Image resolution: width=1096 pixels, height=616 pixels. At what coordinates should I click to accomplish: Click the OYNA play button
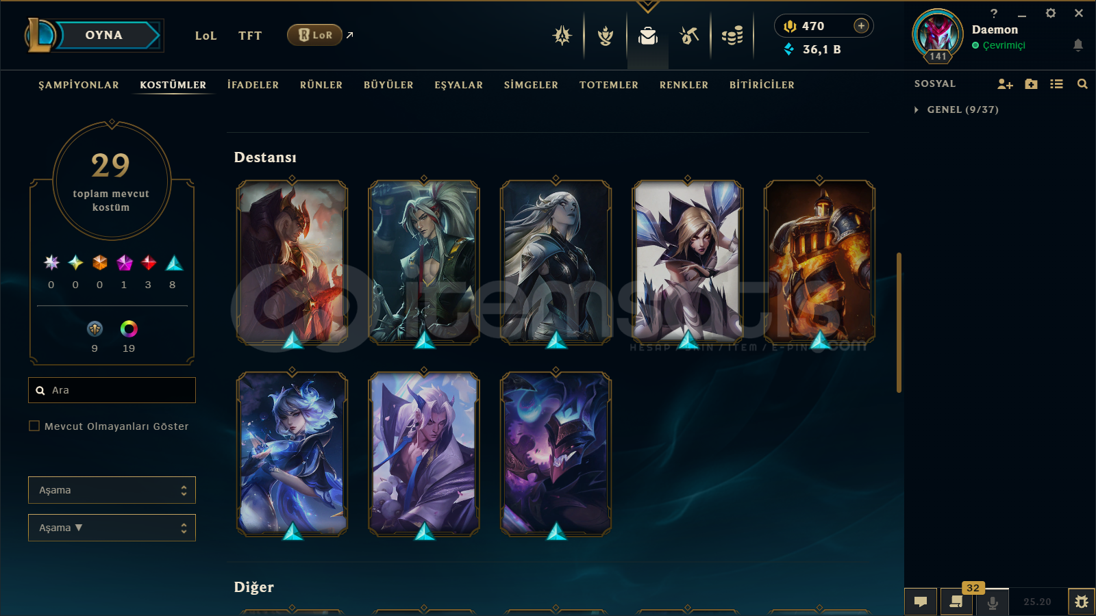click(104, 35)
